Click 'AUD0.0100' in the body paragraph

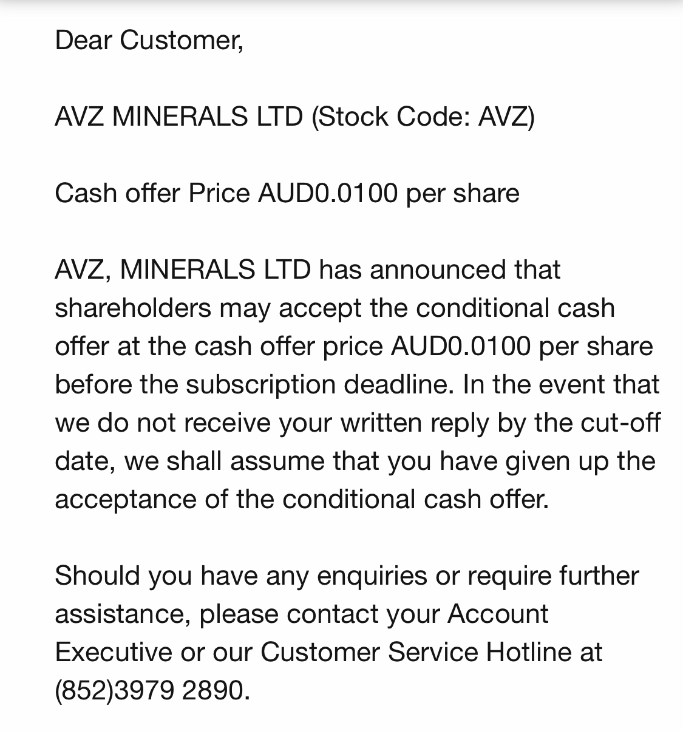pyautogui.click(x=461, y=347)
